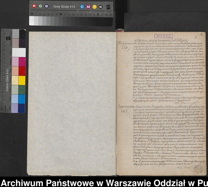Viewport: 208px width, 187px height.
Task: Click the magenta M circle on the card
Action: pos(88,7)
